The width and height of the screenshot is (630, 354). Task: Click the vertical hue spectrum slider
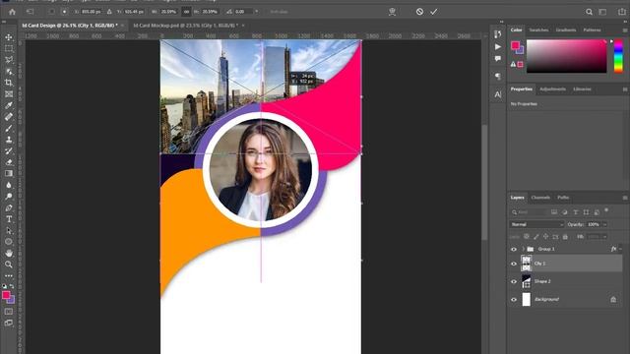pyautogui.click(x=618, y=56)
